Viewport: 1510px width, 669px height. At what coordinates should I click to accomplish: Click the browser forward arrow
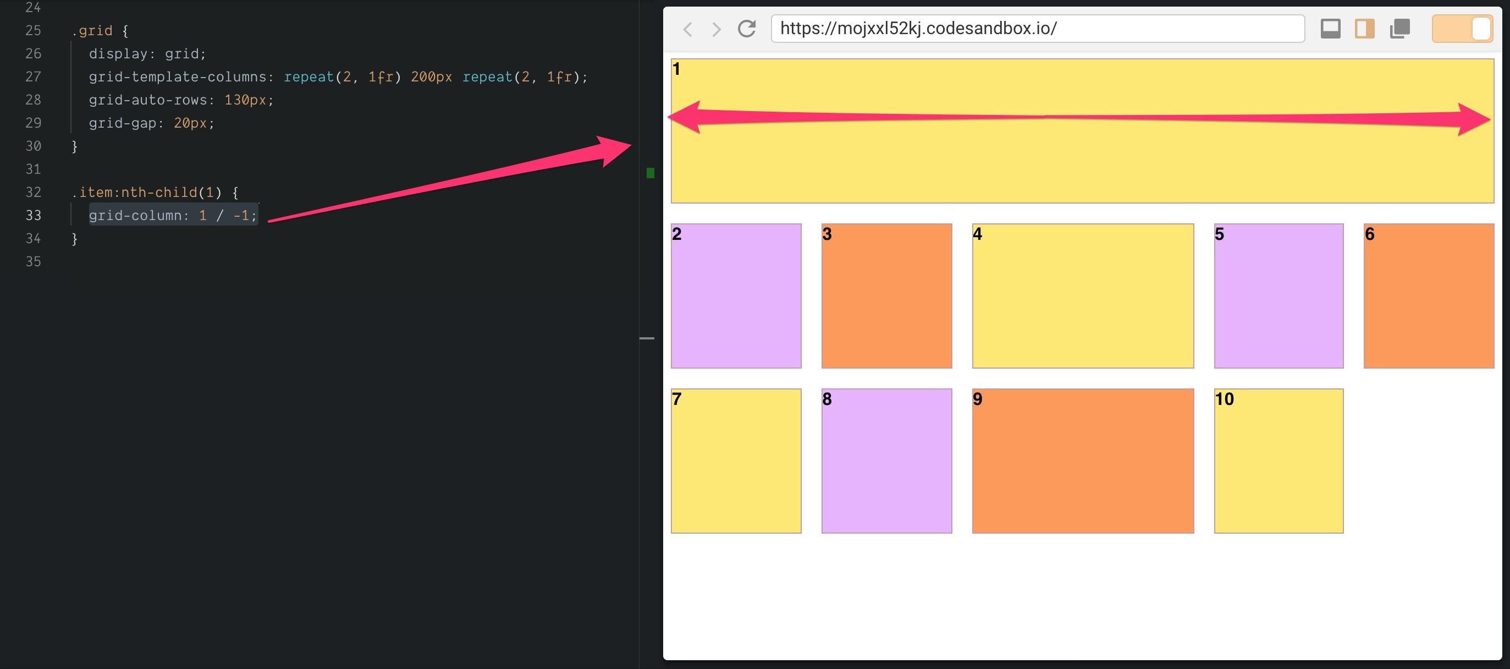716,29
